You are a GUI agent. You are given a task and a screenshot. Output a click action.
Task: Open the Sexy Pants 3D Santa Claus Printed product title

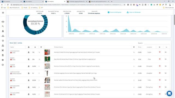75,59
